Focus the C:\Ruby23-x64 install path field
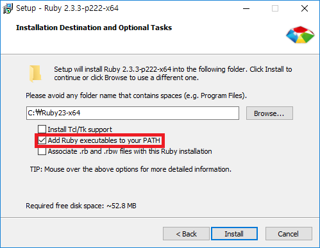The width and height of the screenshot is (320, 248). tap(133, 113)
